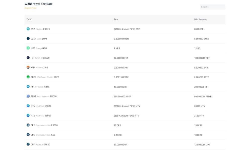Focus the Search input field
The image size is (251, 150).
coord(212,7)
